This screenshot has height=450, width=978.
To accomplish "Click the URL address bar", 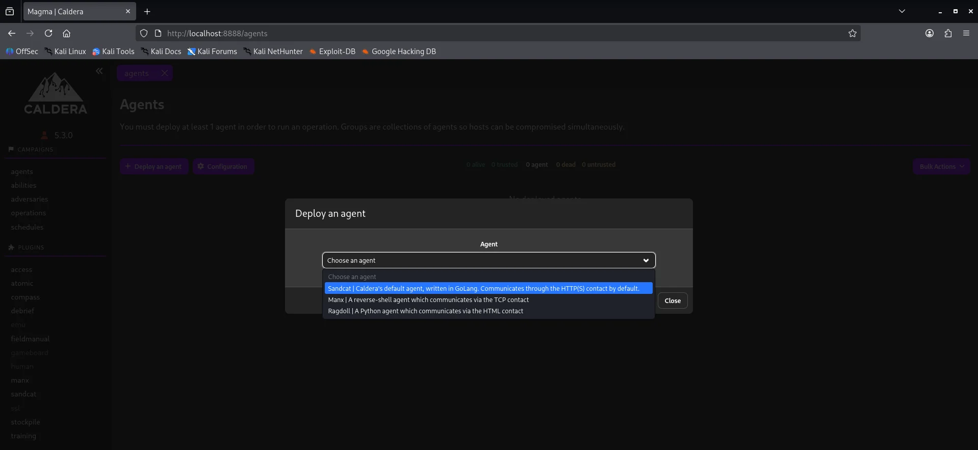I will tap(500, 33).
